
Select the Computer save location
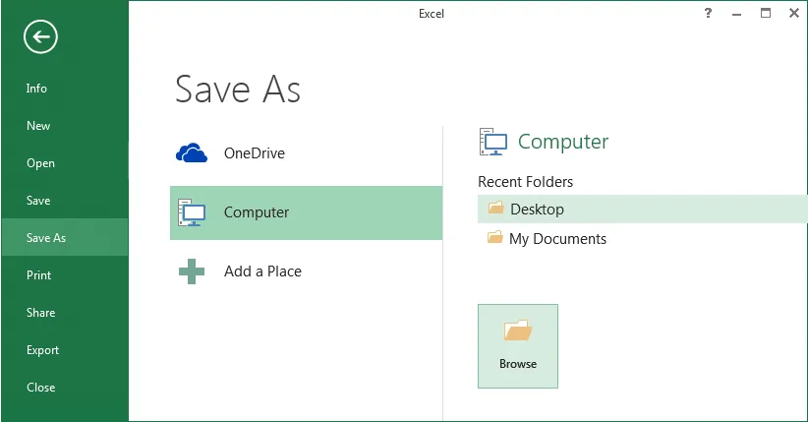click(x=306, y=212)
